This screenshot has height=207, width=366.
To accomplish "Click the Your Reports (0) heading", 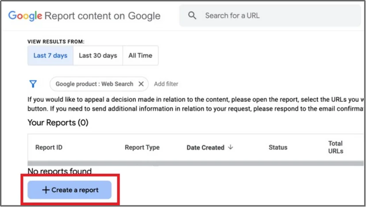I will click(58, 123).
